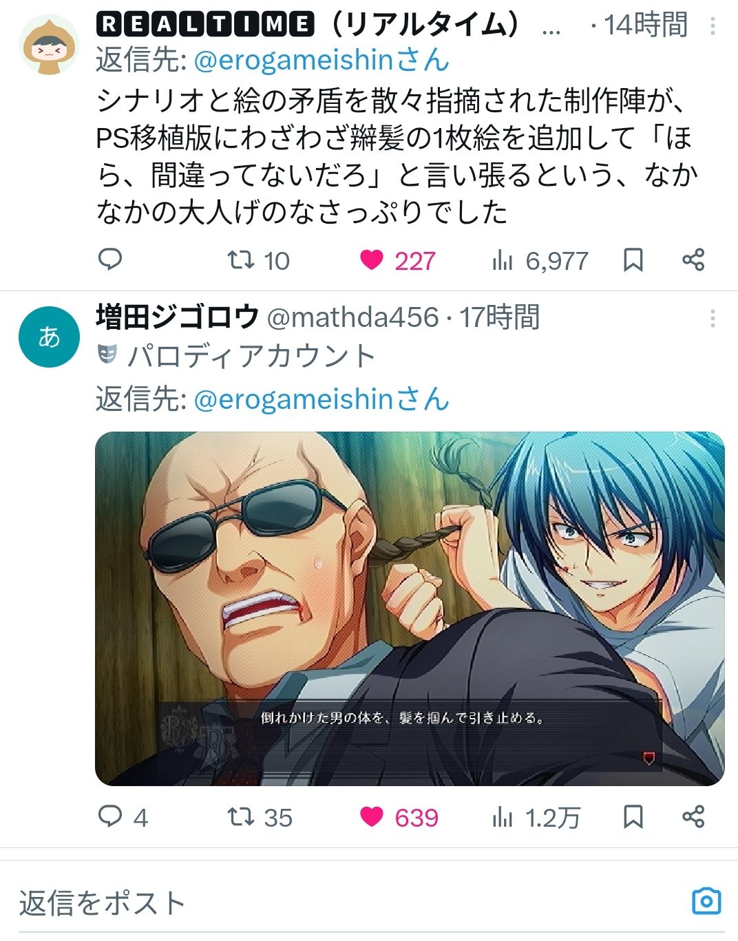Open REALTIME user's avatar profile

(49, 43)
